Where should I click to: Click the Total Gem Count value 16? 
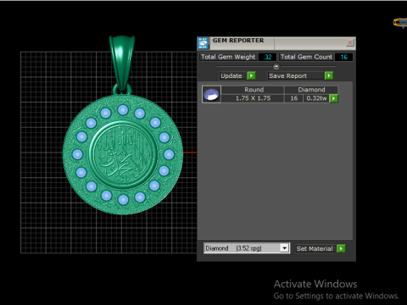pos(343,57)
